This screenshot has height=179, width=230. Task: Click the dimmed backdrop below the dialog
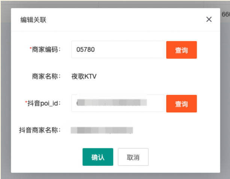point(112,176)
